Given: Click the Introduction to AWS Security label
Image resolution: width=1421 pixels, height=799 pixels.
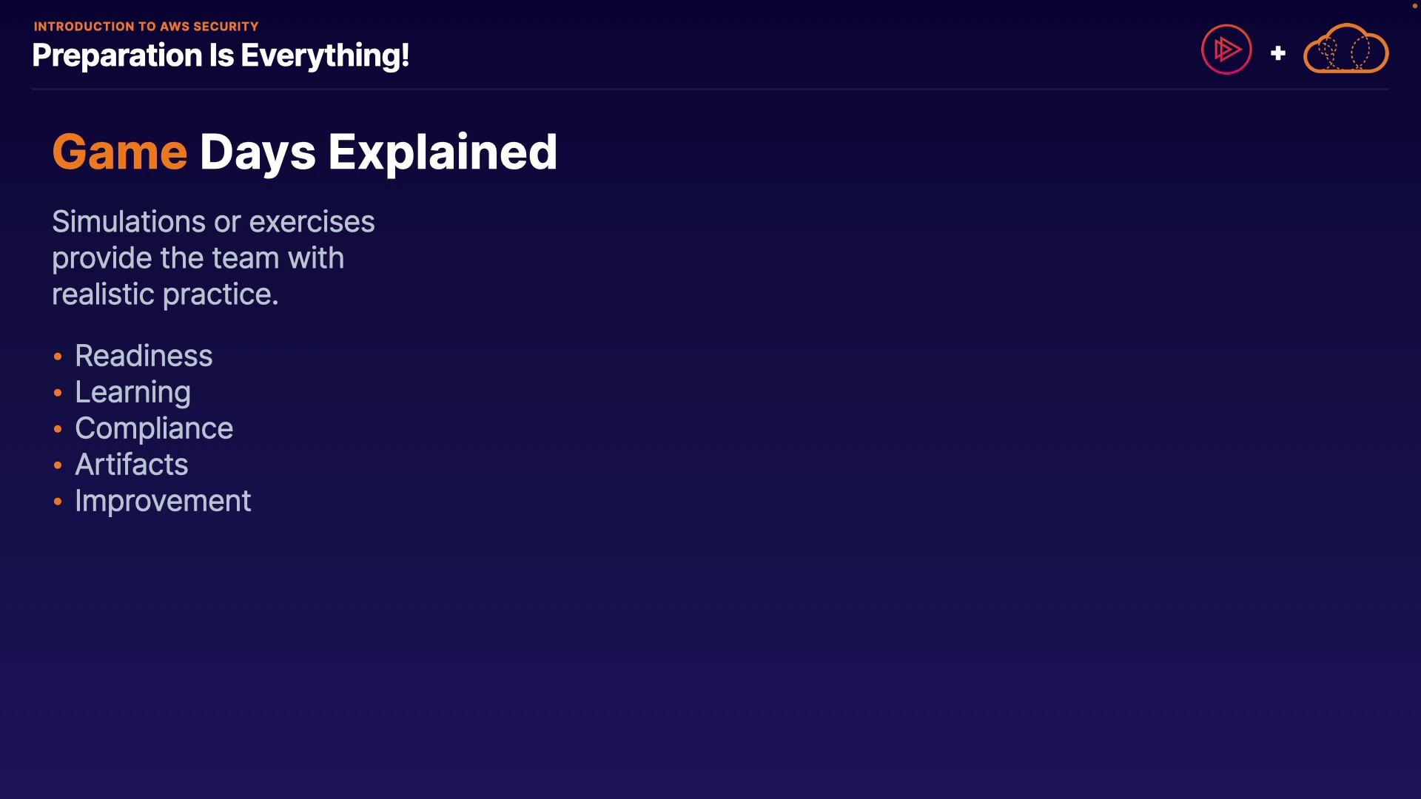Looking at the screenshot, I should tap(146, 27).
